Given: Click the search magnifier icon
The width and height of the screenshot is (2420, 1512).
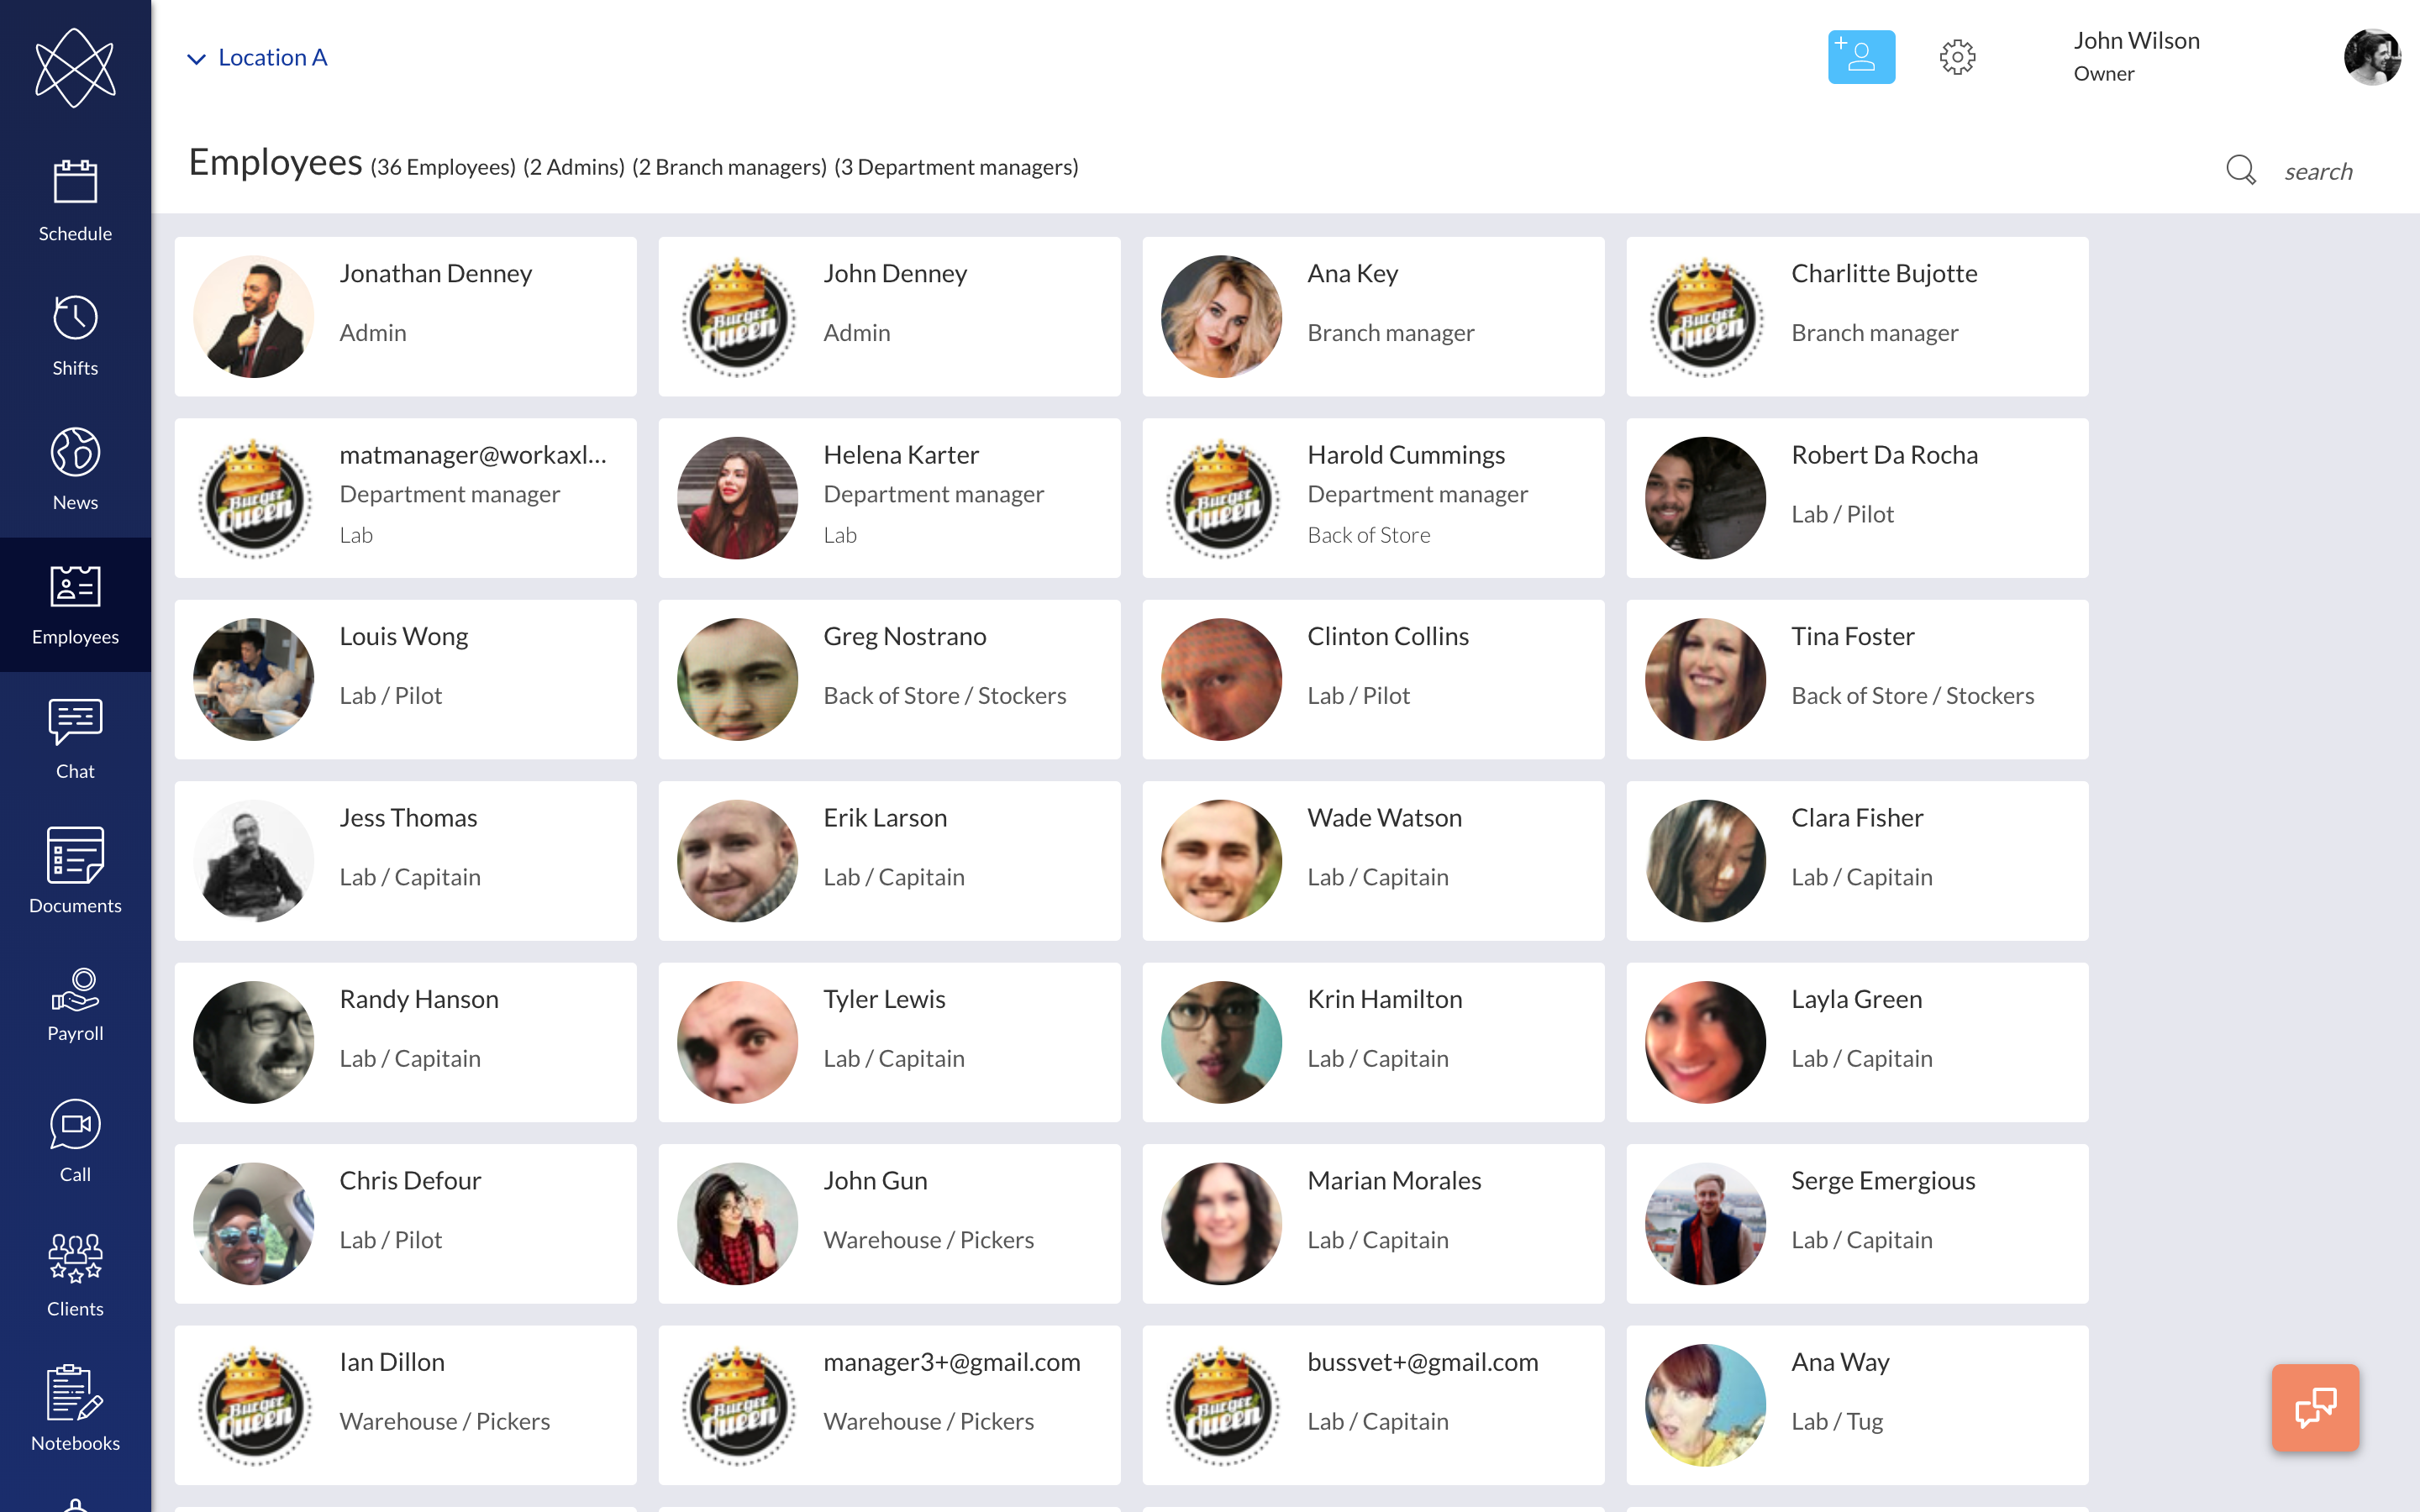Looking at the screenshot, I should tap(2241, 170).
